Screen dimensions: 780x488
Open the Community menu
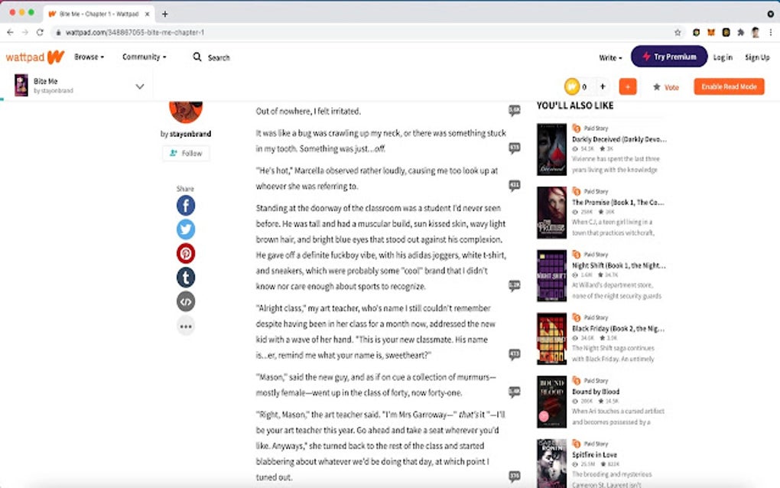(x=145, y=57)
